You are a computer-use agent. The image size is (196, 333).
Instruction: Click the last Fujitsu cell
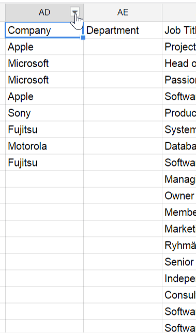(x=44, y=163)
